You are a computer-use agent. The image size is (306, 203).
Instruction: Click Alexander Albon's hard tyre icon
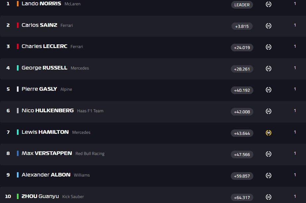click(x=269, y=176)
